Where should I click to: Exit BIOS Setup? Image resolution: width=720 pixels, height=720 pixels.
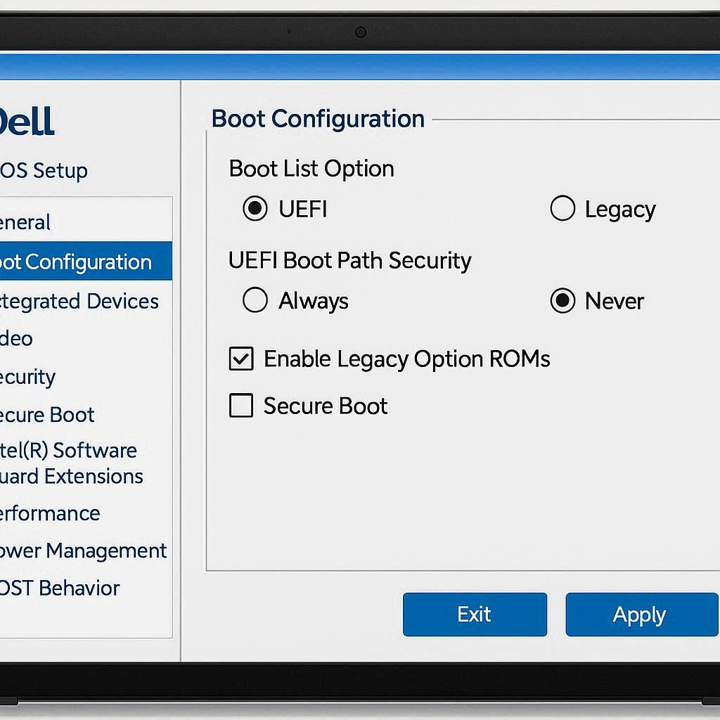pyautogui.click(x=475, y=614)
